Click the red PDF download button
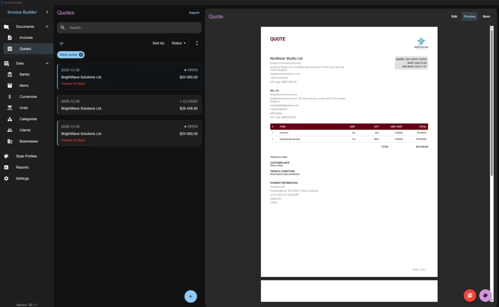 (x=469, y=295)
